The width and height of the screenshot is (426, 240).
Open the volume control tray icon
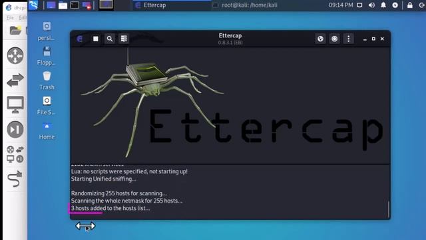(x=371, y=5)
